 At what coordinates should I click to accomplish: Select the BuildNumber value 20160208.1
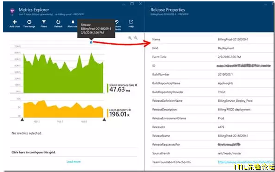[225, 74]
